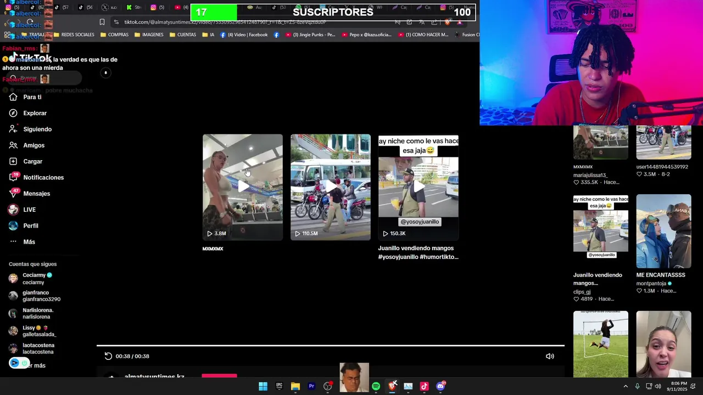Open the CUENTAS bookmark folder
The width and height of the screenshot is (703, 395).
183,35
